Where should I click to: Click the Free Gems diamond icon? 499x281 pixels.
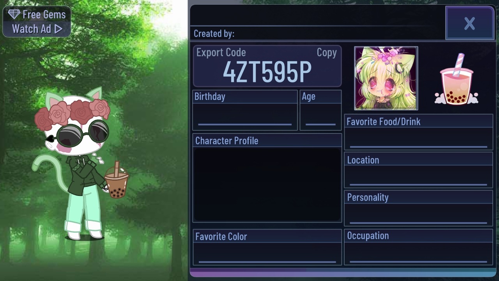tap(14, 15)
